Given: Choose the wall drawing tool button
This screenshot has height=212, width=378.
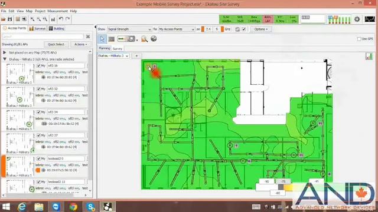Looking at the screenshot, I should click(126, 39).
